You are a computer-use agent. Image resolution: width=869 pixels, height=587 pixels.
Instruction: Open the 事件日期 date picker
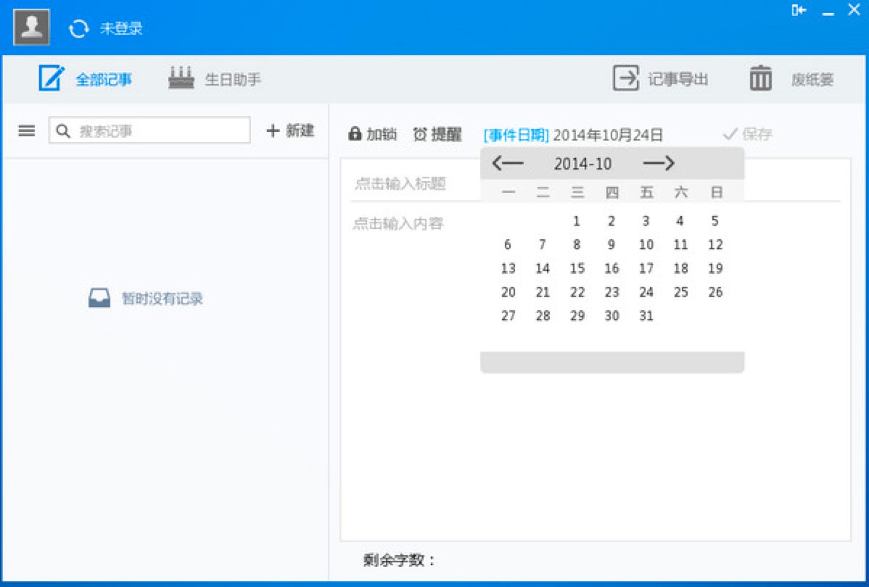[x=516, y=134]
